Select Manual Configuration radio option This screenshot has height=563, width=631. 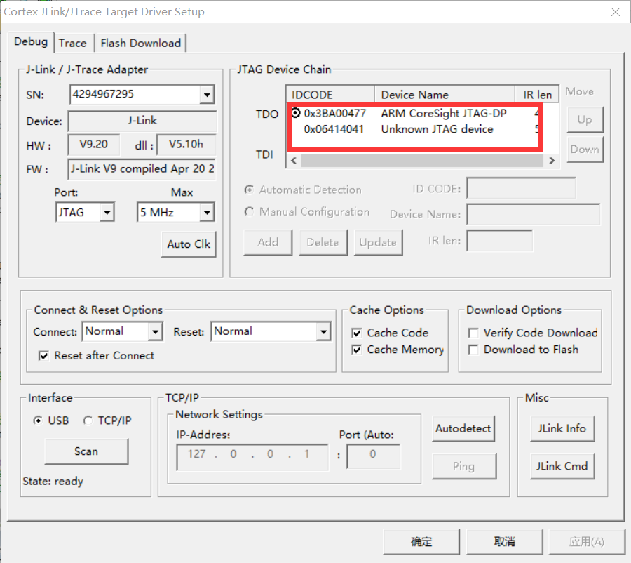249,211
